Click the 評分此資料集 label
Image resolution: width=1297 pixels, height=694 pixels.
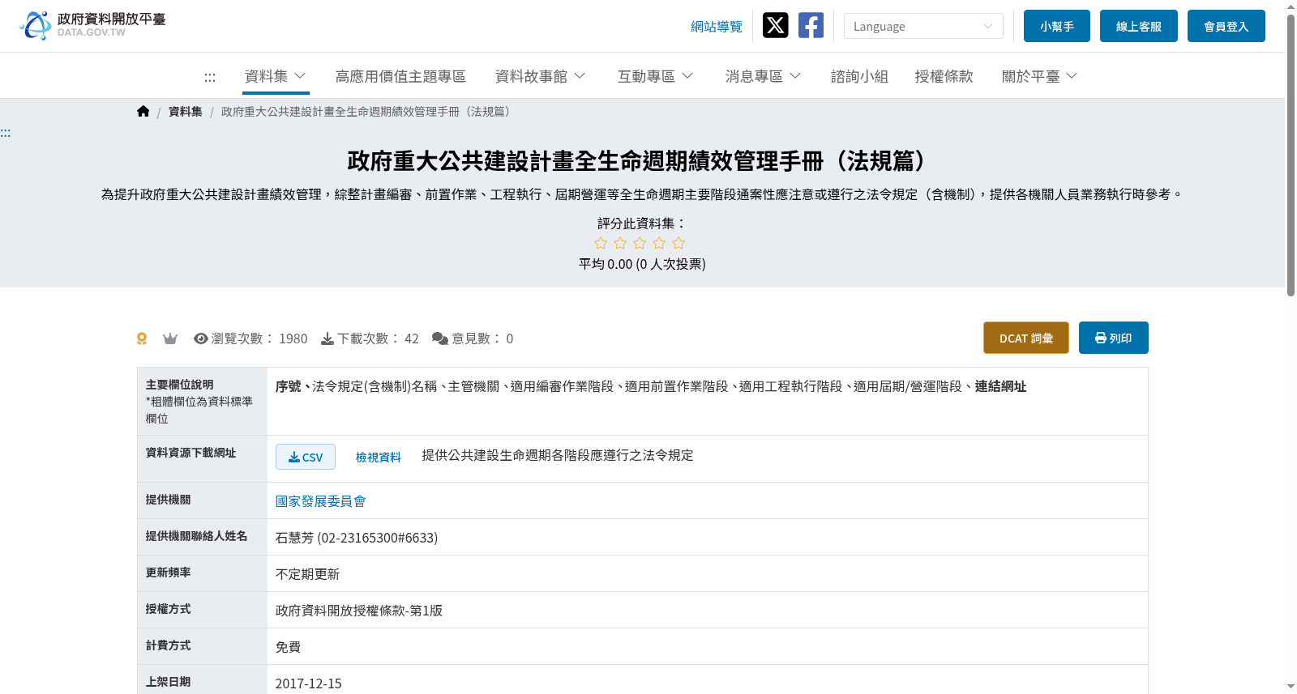click(x=642, y=224)
